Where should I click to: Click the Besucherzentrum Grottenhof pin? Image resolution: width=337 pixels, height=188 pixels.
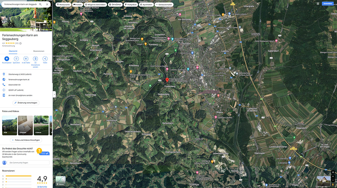tap(173, 39)
